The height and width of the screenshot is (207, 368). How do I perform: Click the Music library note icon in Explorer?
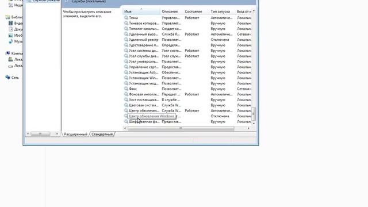click(10, 41)
